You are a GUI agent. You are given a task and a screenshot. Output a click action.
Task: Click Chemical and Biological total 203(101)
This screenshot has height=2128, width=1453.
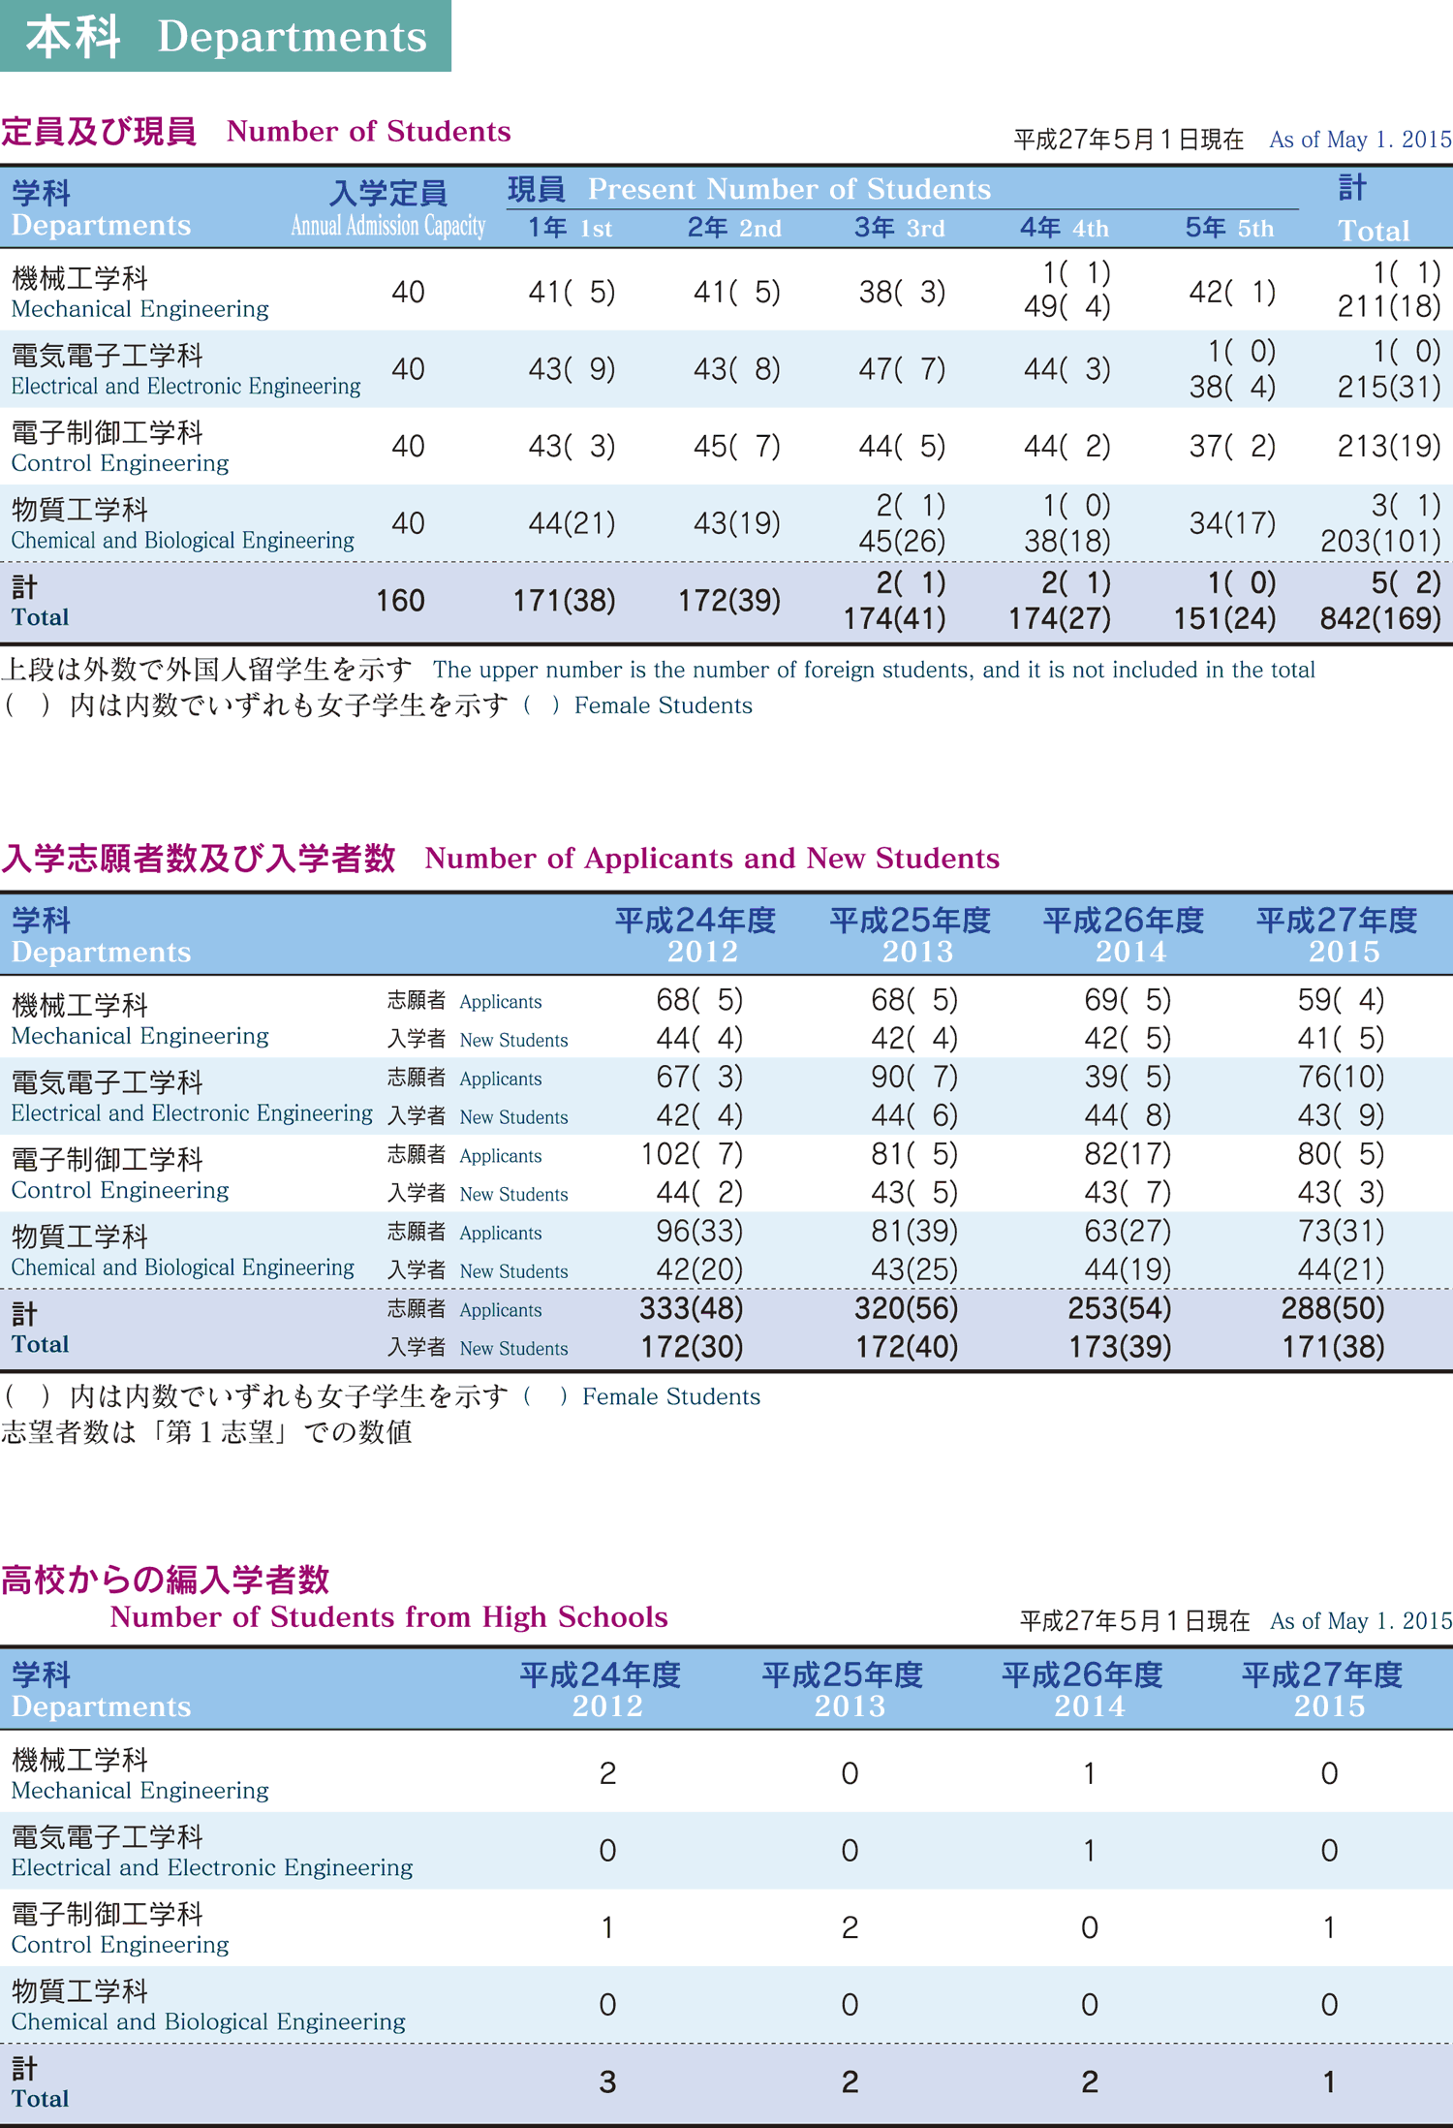click(1380, 541)
